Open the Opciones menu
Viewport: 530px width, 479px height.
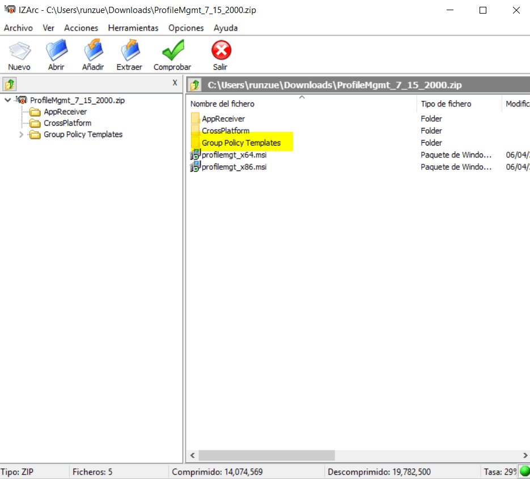click(186, 28)
